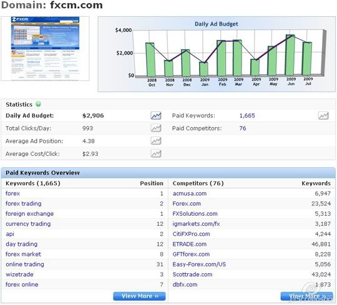
Task: Click the 'Competitors (76)' column header
Action: 198,183
